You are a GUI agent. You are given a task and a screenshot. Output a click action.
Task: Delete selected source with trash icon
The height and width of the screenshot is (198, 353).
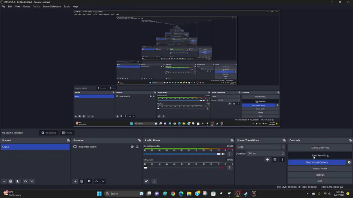tap(82, 181)
